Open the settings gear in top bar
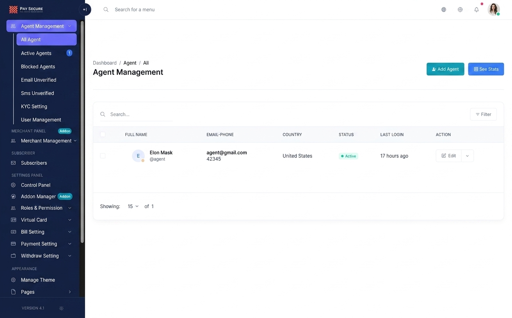Image resolution: width=512 pixels, height=318 pixels. [x=460, y=10]
